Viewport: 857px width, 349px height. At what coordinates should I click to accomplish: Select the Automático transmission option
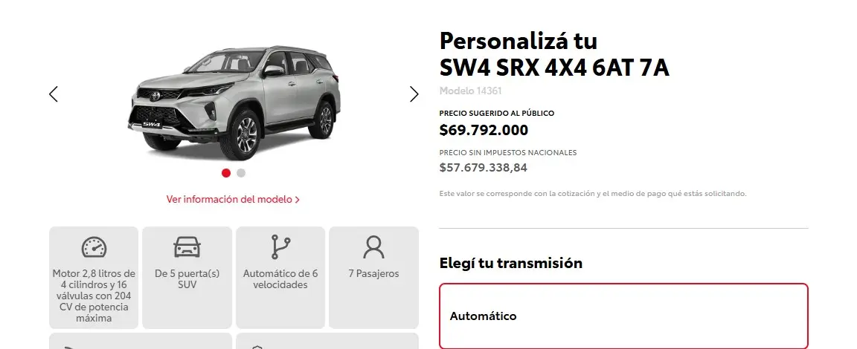[623, 316]
